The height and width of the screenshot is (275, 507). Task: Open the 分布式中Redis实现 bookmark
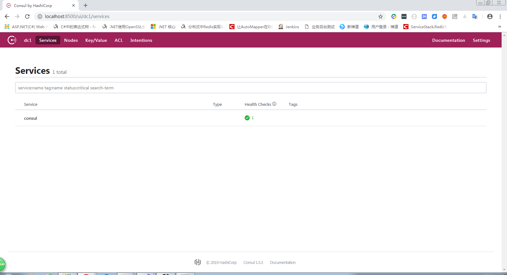pyautogui.click(x=202, y=27)
